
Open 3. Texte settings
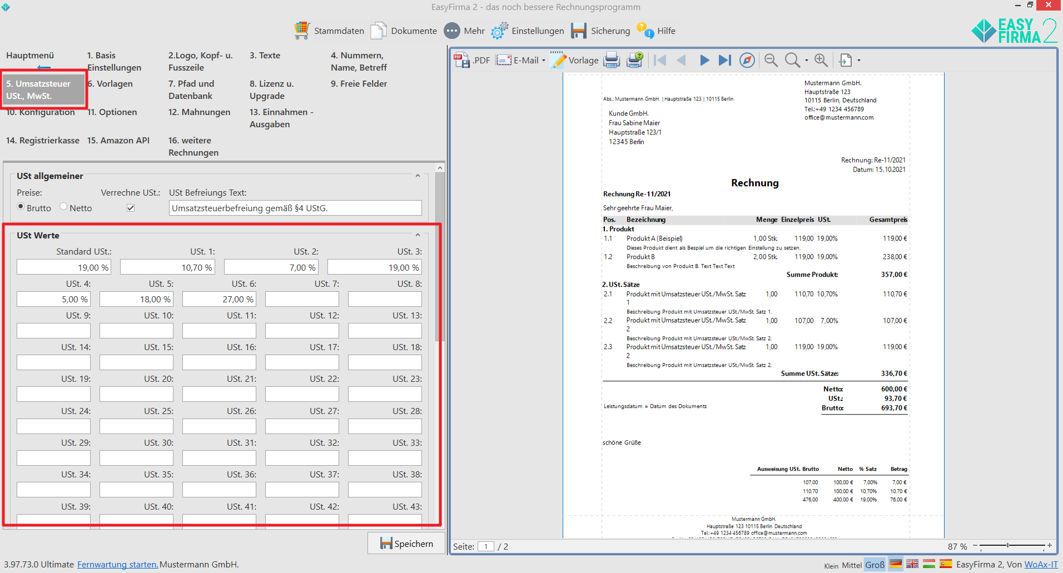tap(265, 56)
